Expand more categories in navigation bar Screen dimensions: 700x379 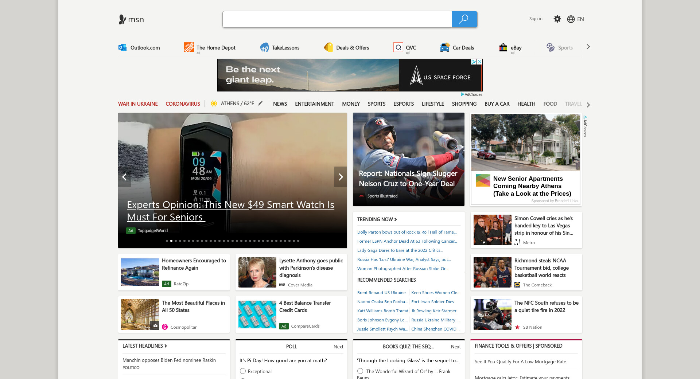point(588,105)
